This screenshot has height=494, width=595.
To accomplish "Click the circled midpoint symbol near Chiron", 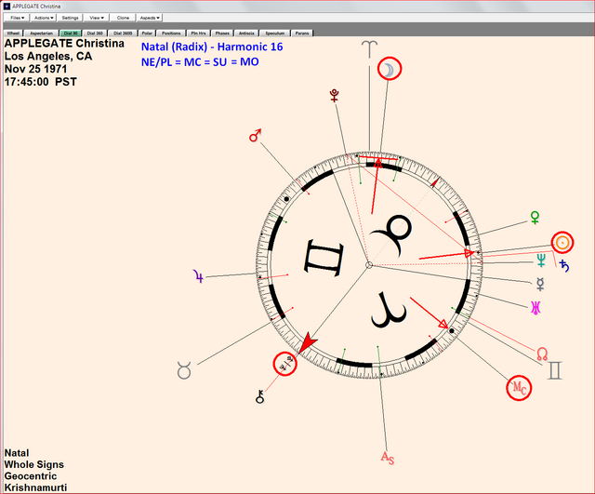I will [x=285, y=364].
